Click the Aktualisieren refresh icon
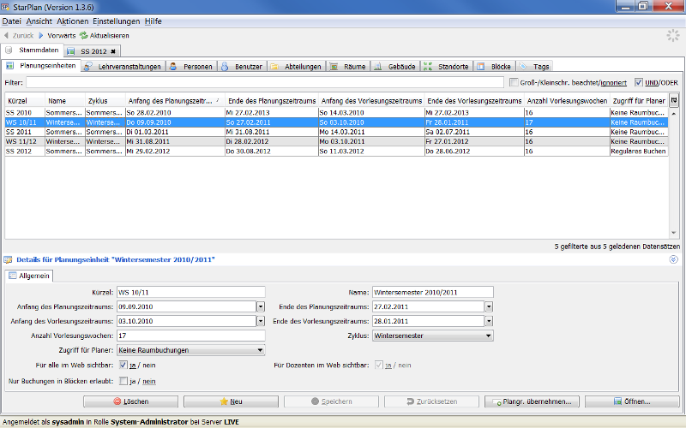 coord(83,35)
